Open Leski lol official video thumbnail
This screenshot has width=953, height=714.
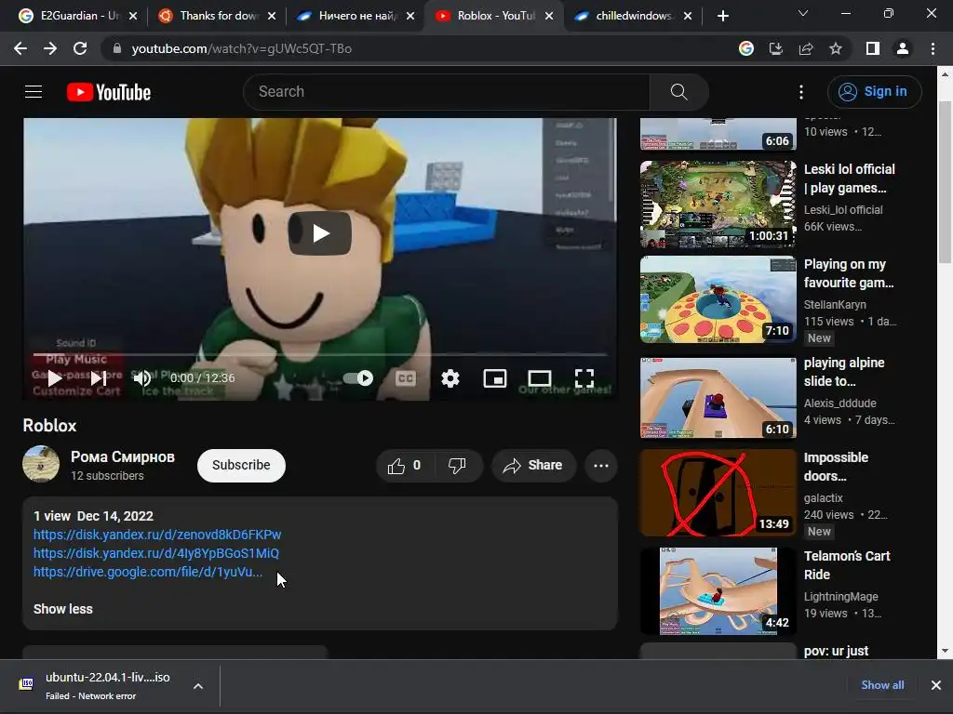pyautogui.click(x=718, y=204)
